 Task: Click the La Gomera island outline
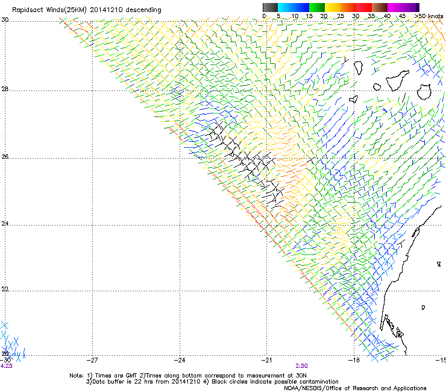[377, 87]
